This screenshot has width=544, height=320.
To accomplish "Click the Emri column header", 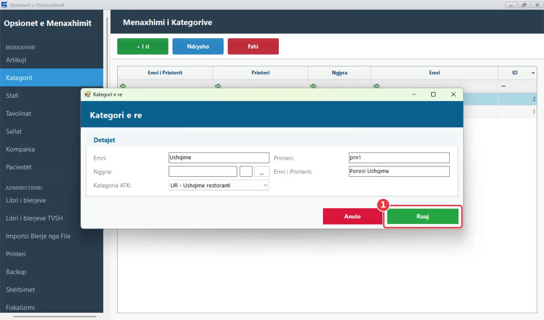I will pyautogui.click(x=435, y=73).
